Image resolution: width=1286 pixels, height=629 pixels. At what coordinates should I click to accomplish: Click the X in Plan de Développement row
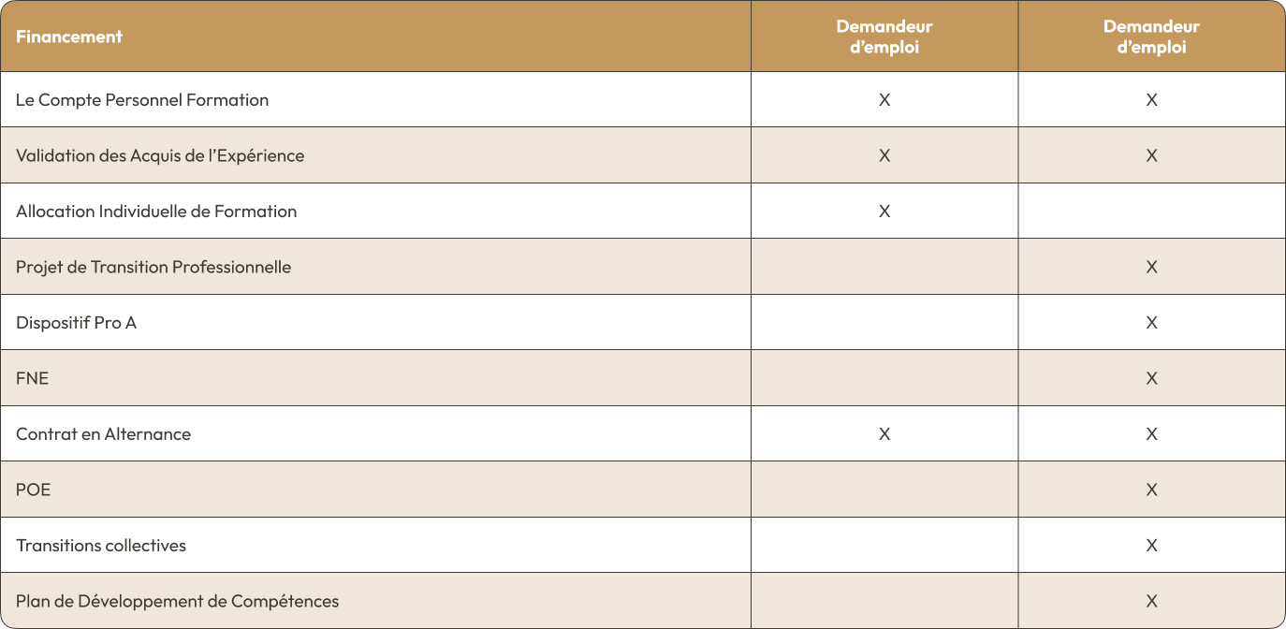[1151, 601]
